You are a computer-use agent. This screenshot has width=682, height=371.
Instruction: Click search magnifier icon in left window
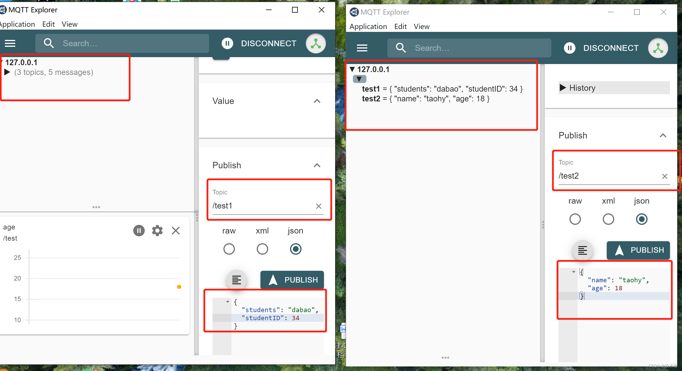[x=49, y=43]
